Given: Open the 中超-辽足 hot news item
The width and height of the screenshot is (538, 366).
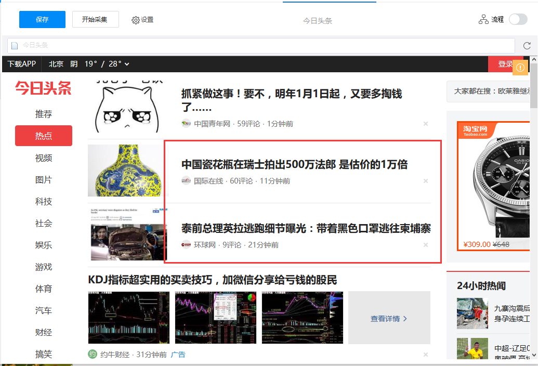Looking at the screenshot, I should (511, 352).
